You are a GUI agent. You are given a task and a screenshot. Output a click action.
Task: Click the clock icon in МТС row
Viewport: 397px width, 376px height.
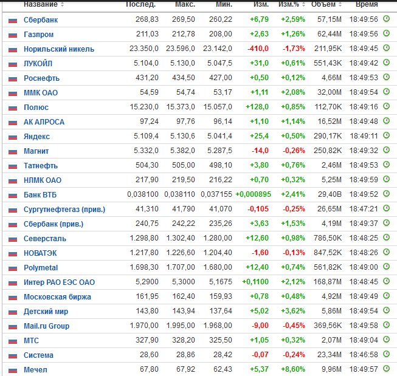point(386,340)
